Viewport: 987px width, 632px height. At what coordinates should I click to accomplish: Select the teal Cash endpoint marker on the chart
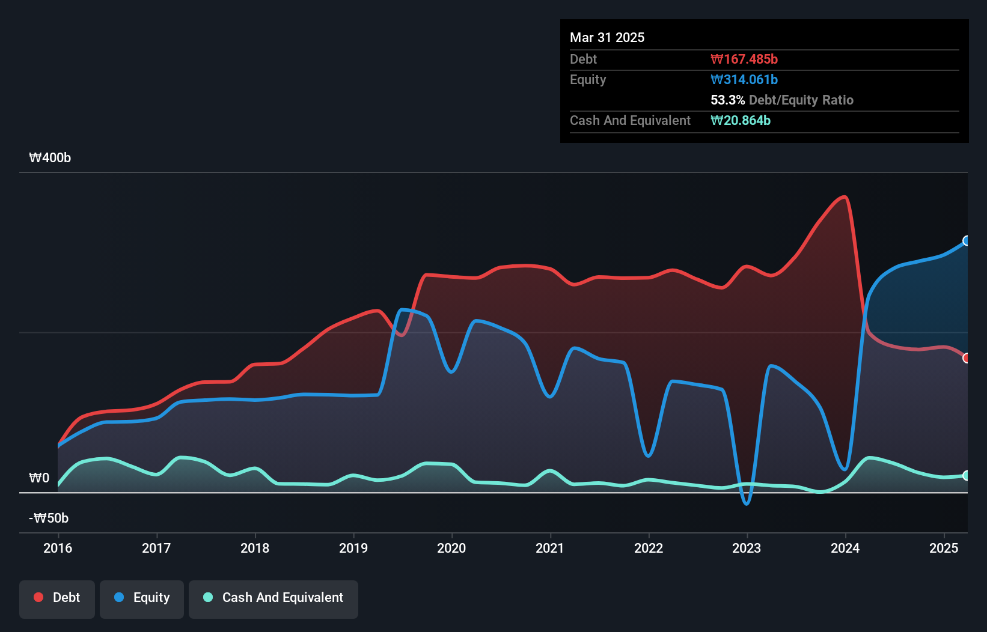967,475
